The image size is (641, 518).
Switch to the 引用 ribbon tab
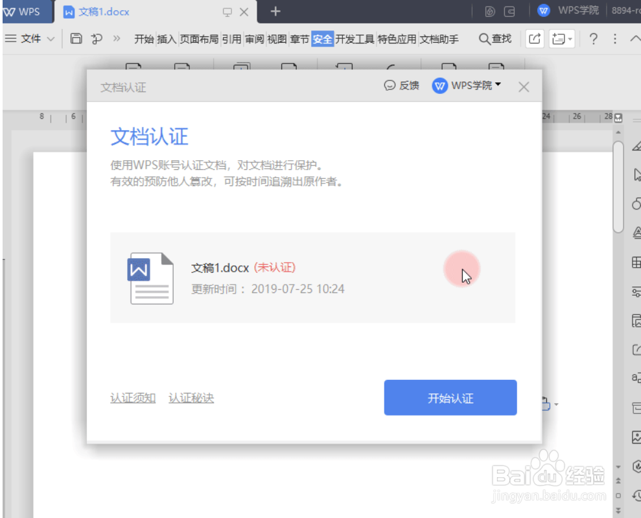[x=231, y=40]
